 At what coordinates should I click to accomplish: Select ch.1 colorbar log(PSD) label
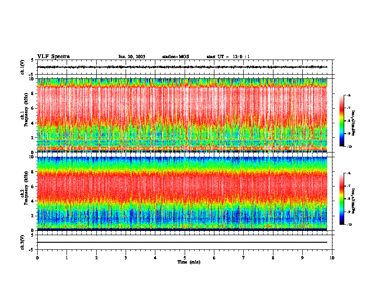pos(354,123)
